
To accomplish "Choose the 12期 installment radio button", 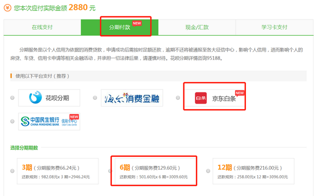I will pyautogui.click(x=208, y=171).
